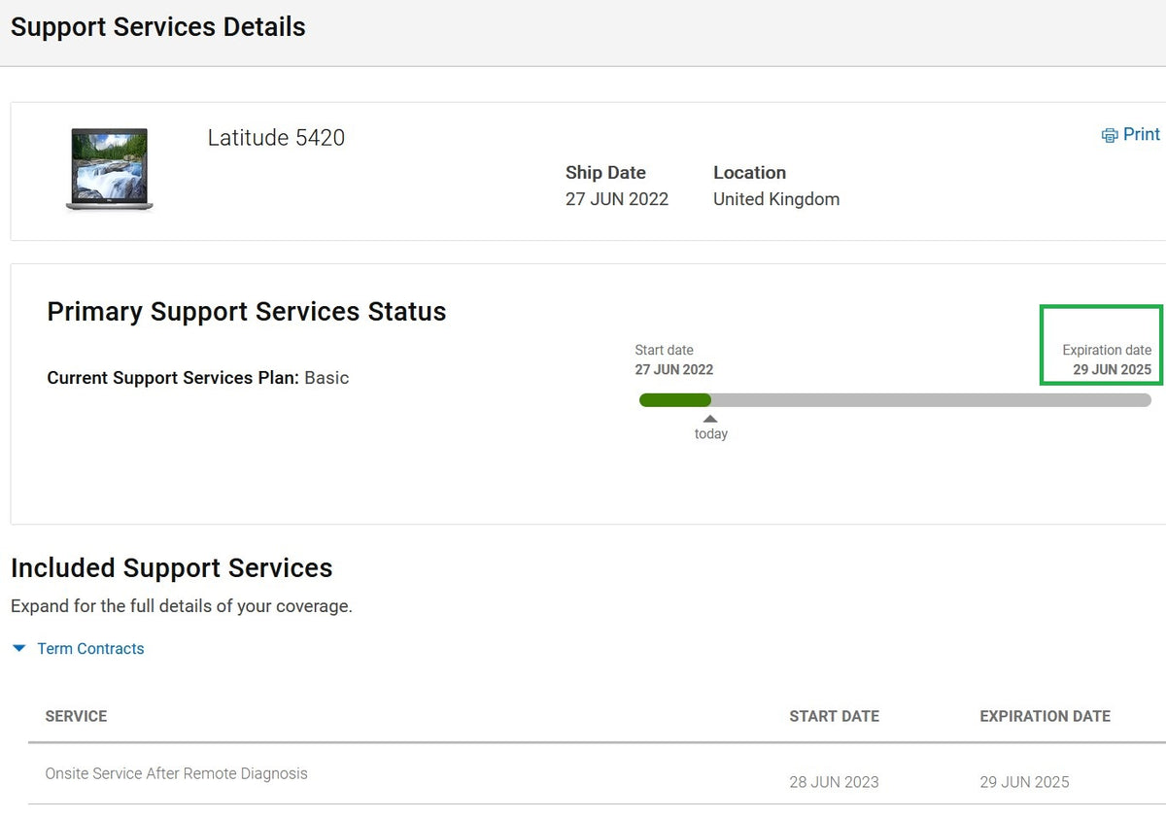Screen dimensions: 1166x819
Task: Select the Latitude 5420 product name
Action: click(x=276, y=138)
